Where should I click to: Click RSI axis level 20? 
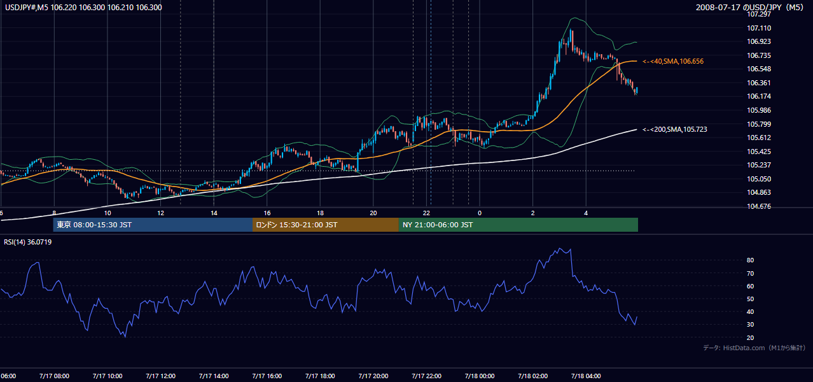tap(751, 337)
